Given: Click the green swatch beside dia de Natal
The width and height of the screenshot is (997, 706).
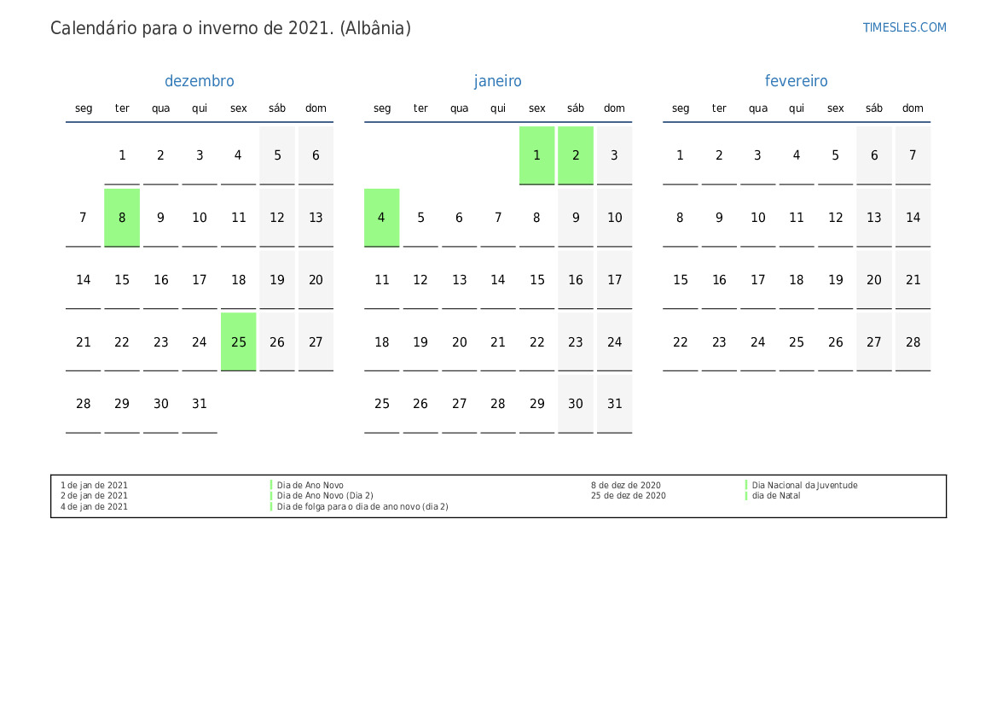Looking at the screenshot, I should 746,496.
